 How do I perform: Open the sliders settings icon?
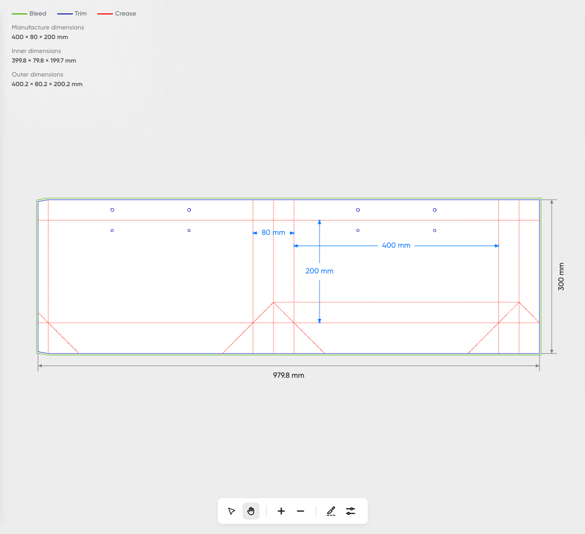351,511
